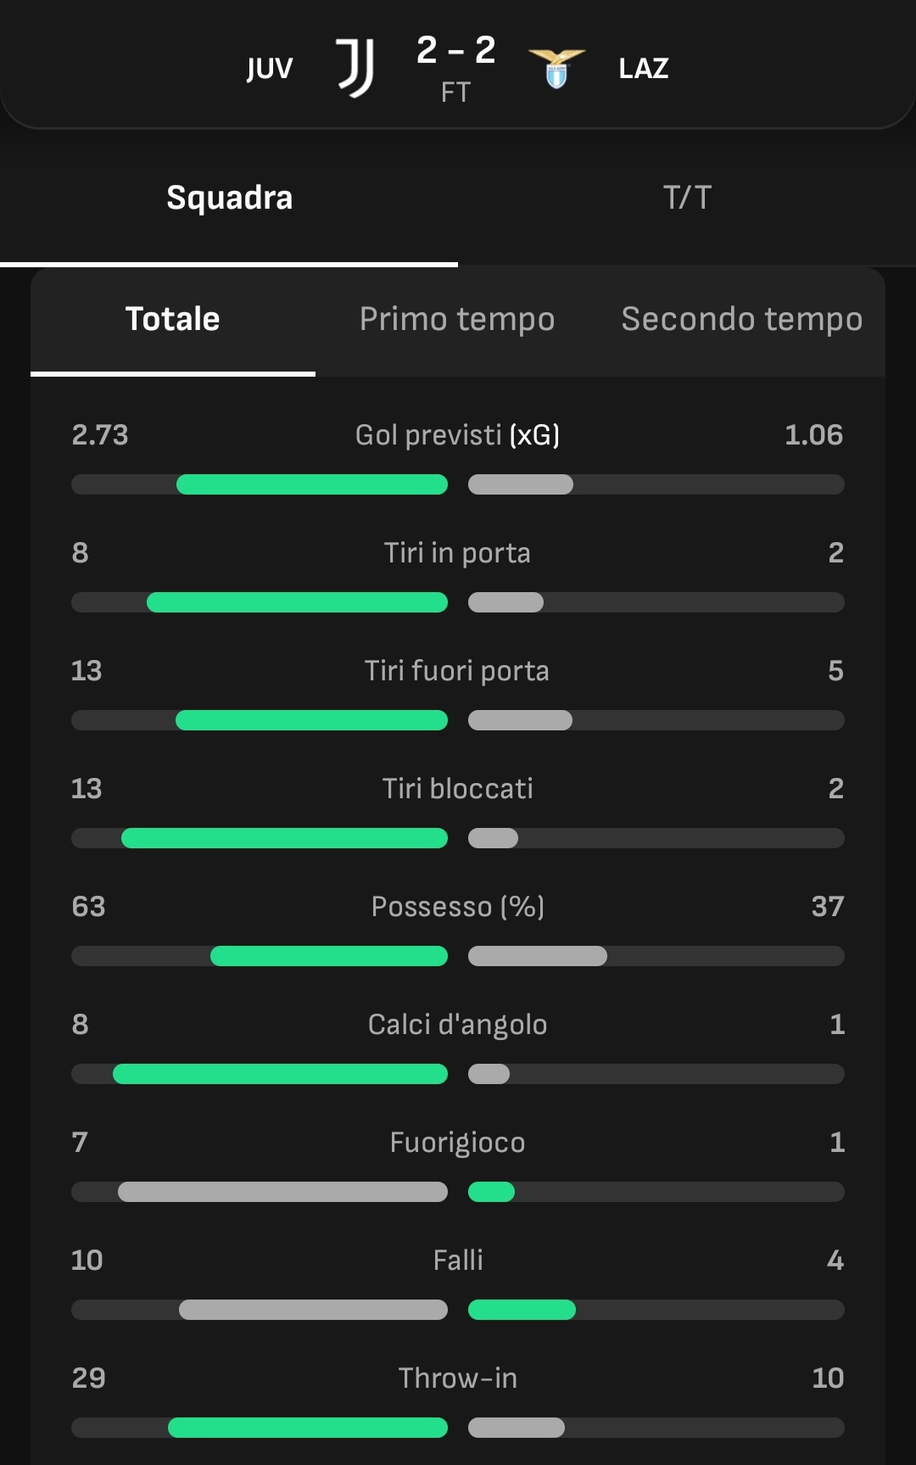This screenshot has height=1465, width=916.
Task: Open the Squadra tab
Action: 229,198
